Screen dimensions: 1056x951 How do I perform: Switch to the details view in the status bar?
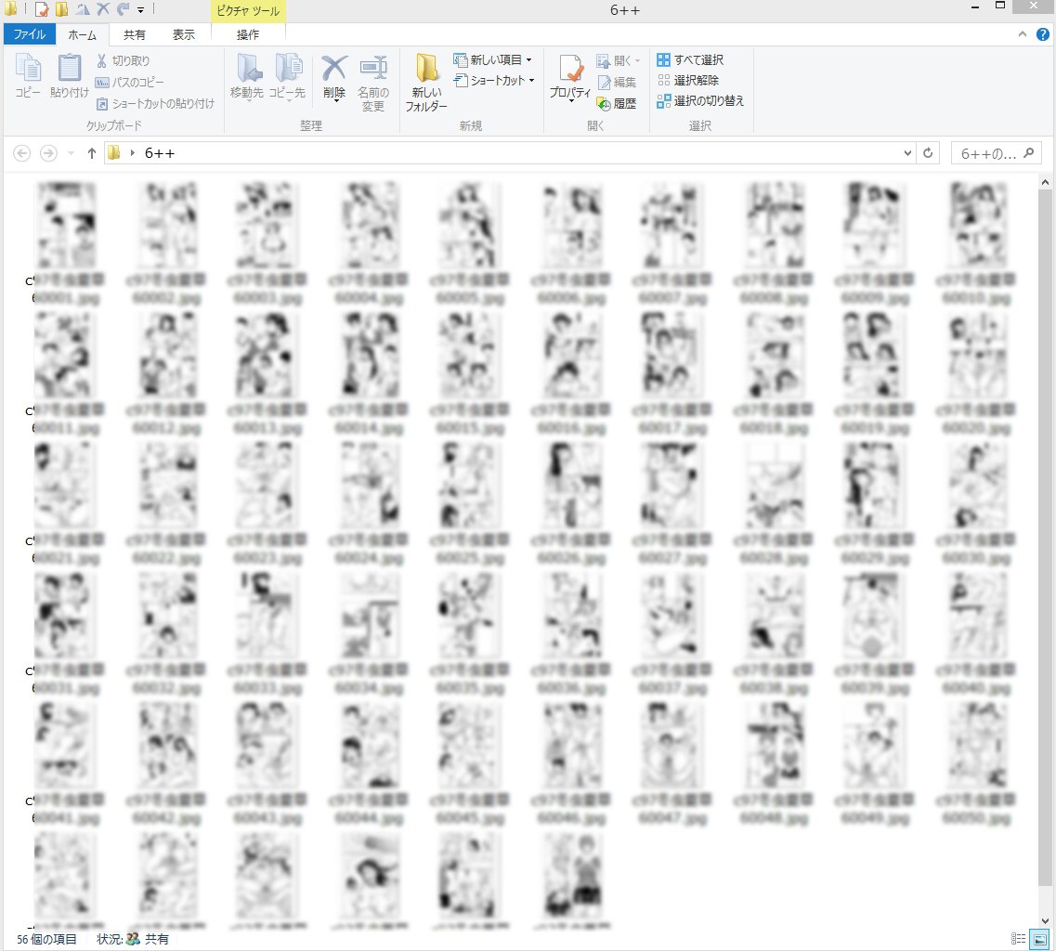click(1018, 938)
